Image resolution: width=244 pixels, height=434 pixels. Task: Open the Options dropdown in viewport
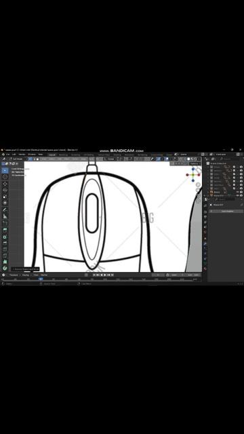pyautogui.click(x=195, y=163)
